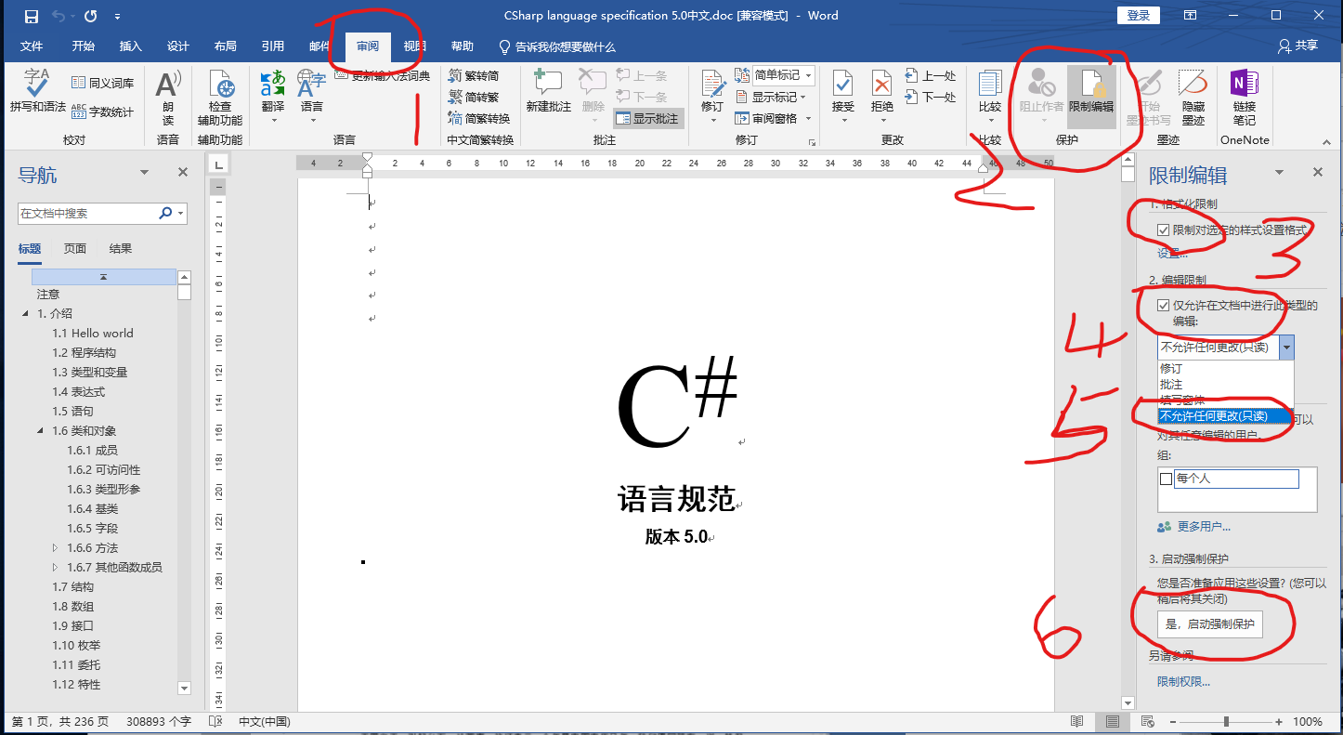Expand heading 1.6.6 方法

56,548
